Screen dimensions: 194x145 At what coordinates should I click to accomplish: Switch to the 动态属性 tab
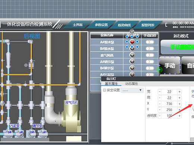(132, 84)
